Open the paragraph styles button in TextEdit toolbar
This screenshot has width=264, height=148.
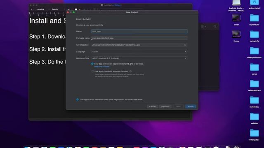click(31, 9)
